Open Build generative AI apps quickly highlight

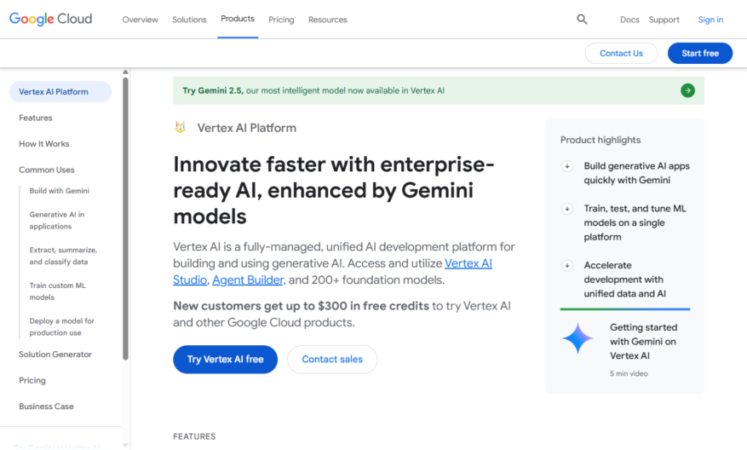coord(636,173)
